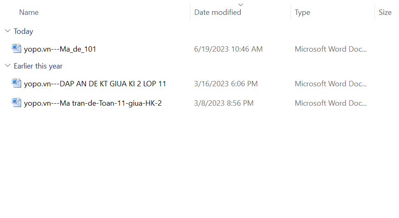This screenshot has height=218, width=399.
Task: Select file yopo.vn---Ma tran-de-Toan-11-giua-HK-2
Action: click(93, 103)
